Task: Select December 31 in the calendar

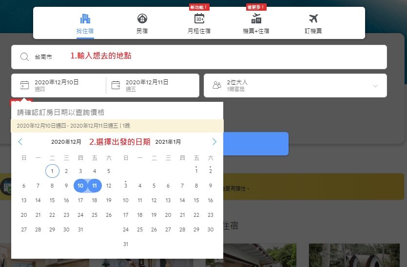Action: pyautogui.click(x=80, y=229)
